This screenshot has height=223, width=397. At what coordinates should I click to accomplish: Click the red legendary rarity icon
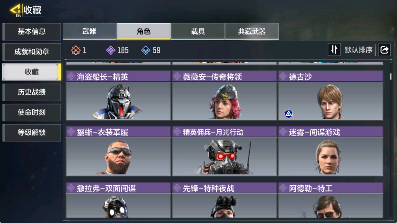(76, 50)
